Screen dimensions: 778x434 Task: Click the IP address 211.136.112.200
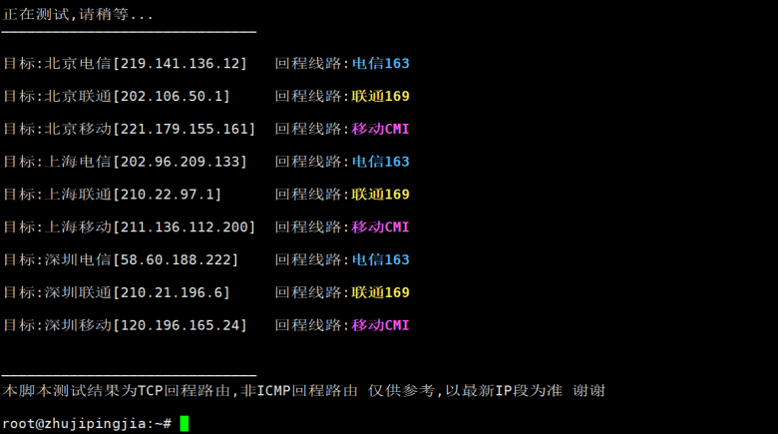click(x=184, y=227)
